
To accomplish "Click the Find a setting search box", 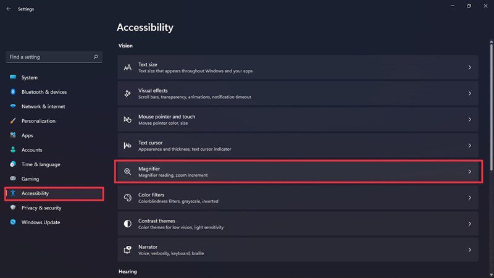I will click(54, 57).
